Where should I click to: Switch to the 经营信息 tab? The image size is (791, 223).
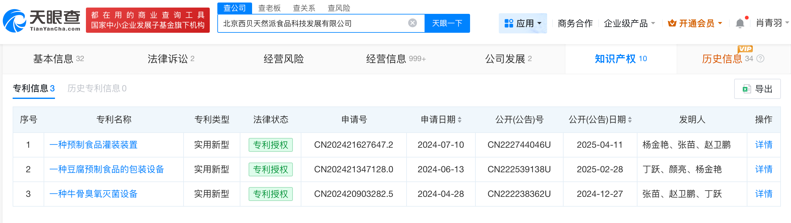click(x=395, y=59)
